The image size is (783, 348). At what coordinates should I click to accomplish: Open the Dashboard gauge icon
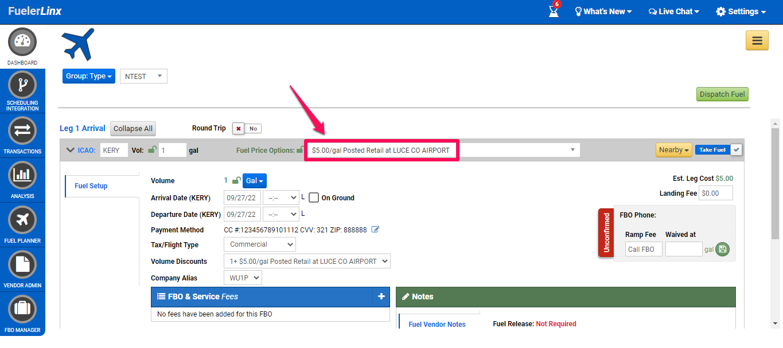click(22, 42)
